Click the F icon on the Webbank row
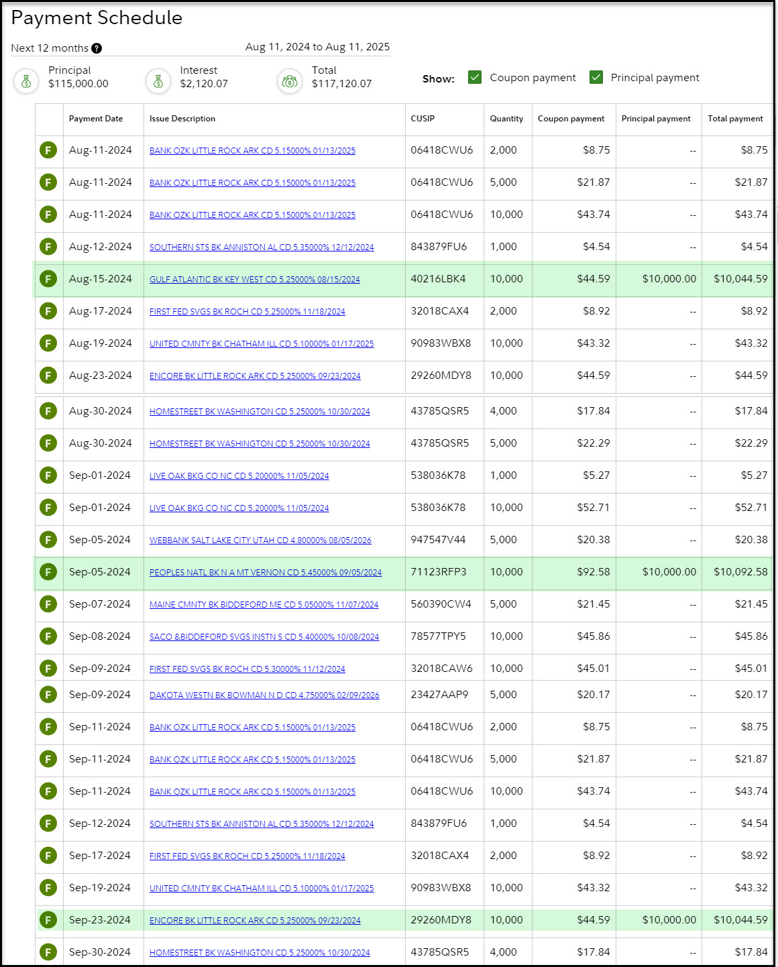 coord(48,540)
